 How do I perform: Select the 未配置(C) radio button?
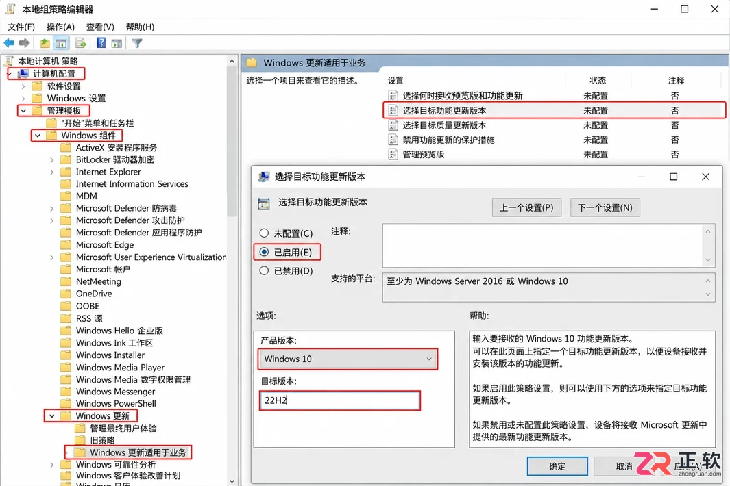pyautogui.click(x=264, y=233)
